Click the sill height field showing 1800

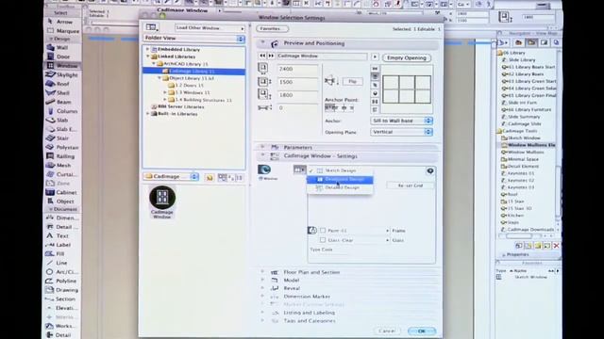coord(297,95)
